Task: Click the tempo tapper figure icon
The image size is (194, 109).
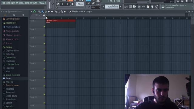Action: pos(157,7)
